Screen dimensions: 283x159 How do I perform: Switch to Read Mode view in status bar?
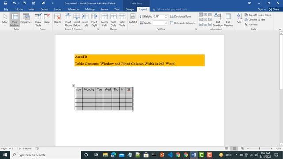[226, 148]
